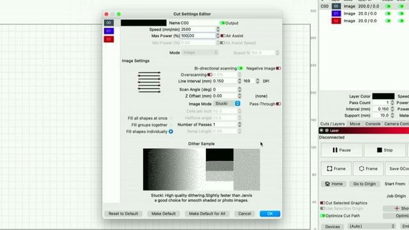Cancel the Cut Settings Editor

pyautogui.click(x=244, y=213)
